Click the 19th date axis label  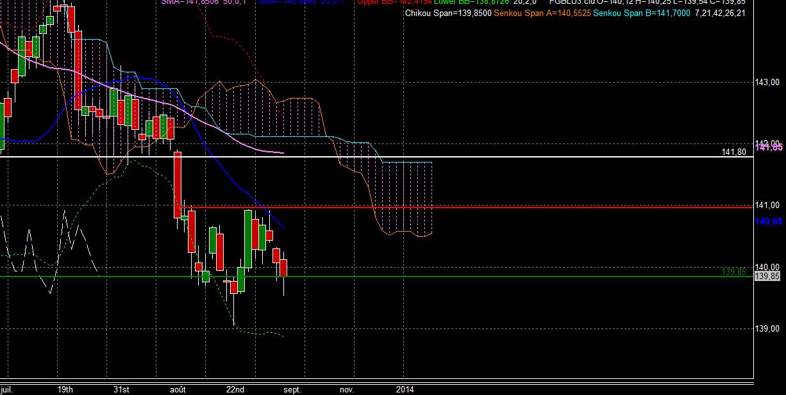65,389
